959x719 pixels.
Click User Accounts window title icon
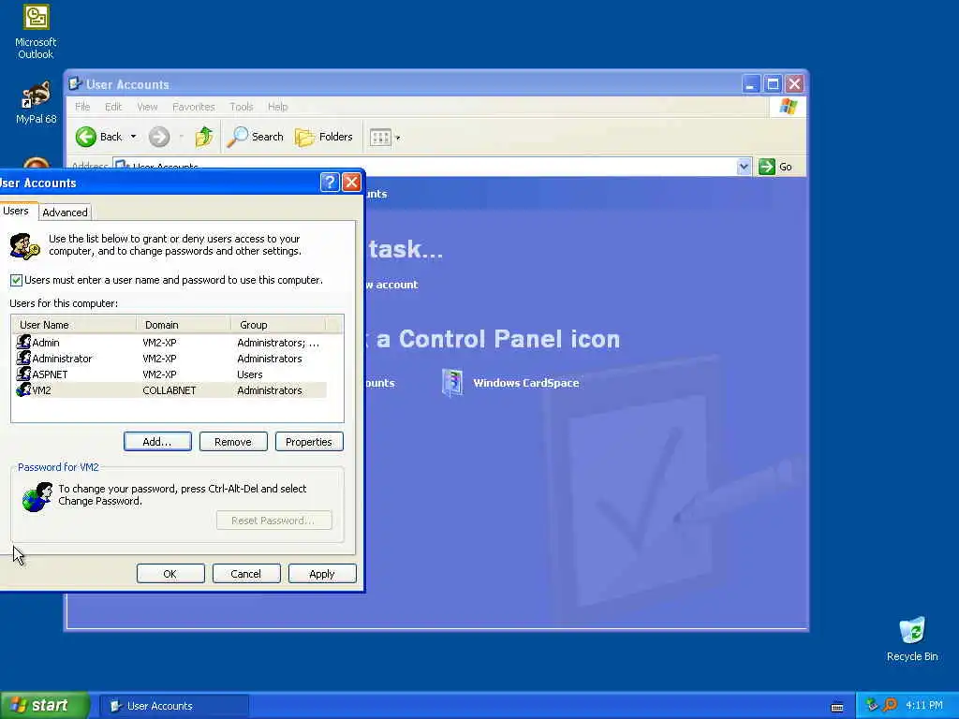point(75,83)
